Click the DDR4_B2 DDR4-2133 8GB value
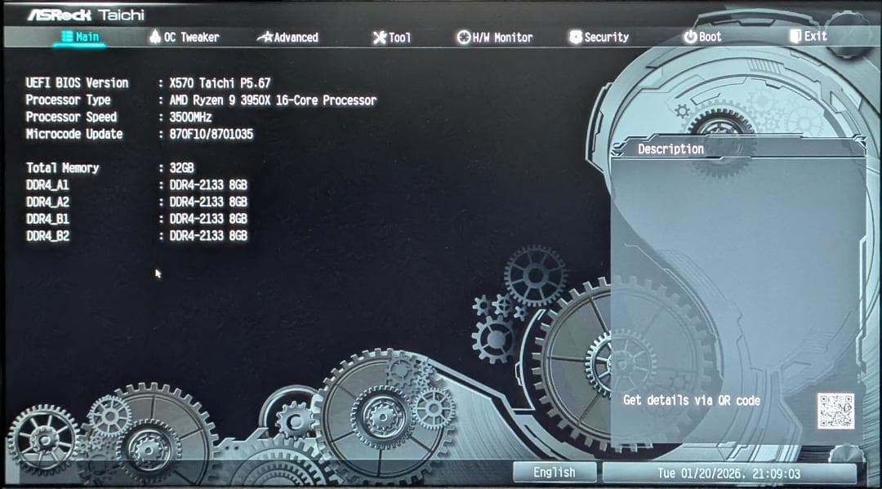The width and height of the screenshot is (882, 489). pos(208,235)
